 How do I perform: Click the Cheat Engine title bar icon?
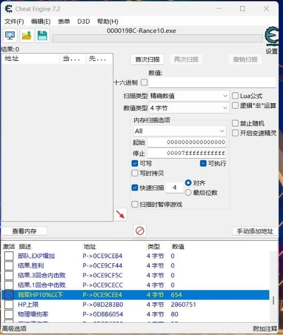[x=9, y=9]
